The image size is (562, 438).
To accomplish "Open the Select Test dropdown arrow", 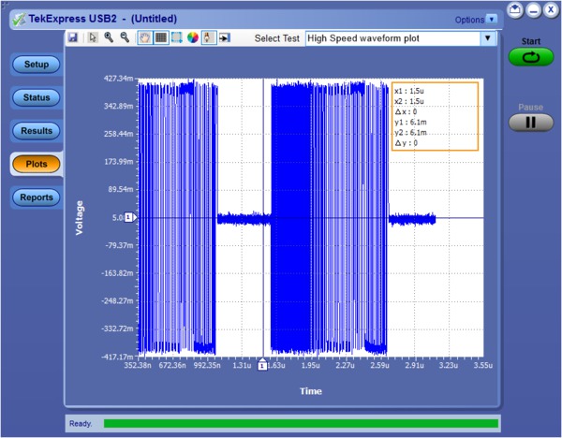I will pyautogui.click(x=486, y=38).
